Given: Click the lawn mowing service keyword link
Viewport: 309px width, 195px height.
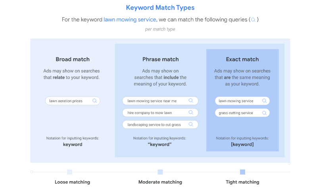Looking at the screenshot, I should tap(130, 19).
